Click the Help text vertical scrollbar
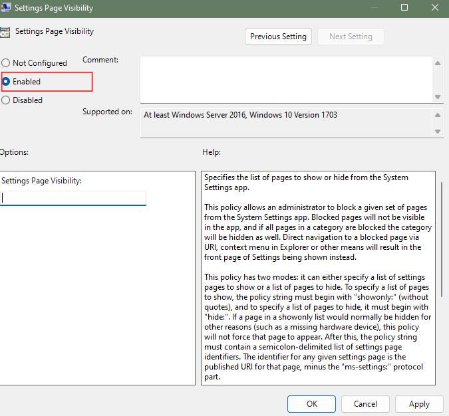Viewport: 449px width, 416px height. click(x=441, y=233)
